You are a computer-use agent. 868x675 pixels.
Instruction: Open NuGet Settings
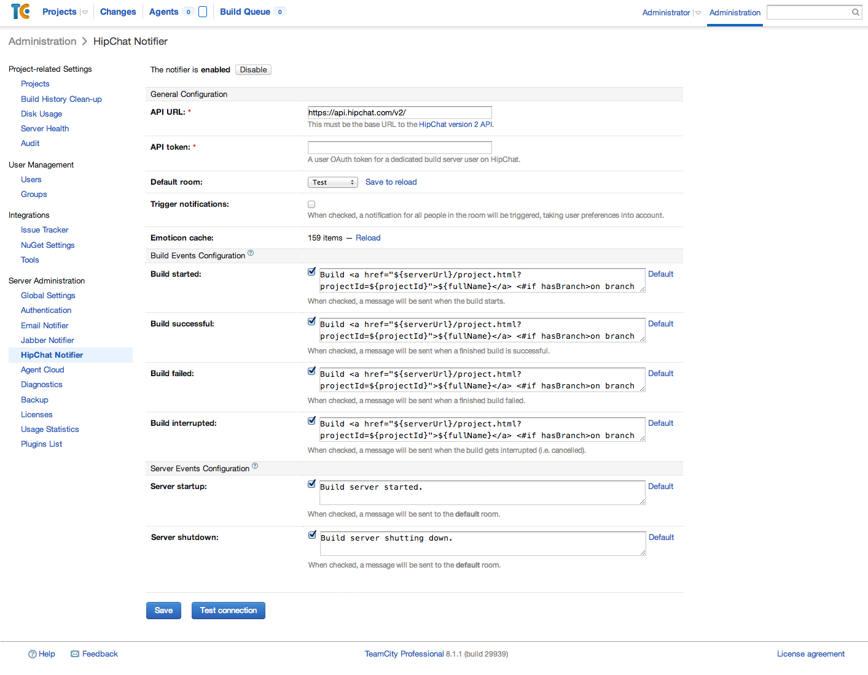(48, 245)
